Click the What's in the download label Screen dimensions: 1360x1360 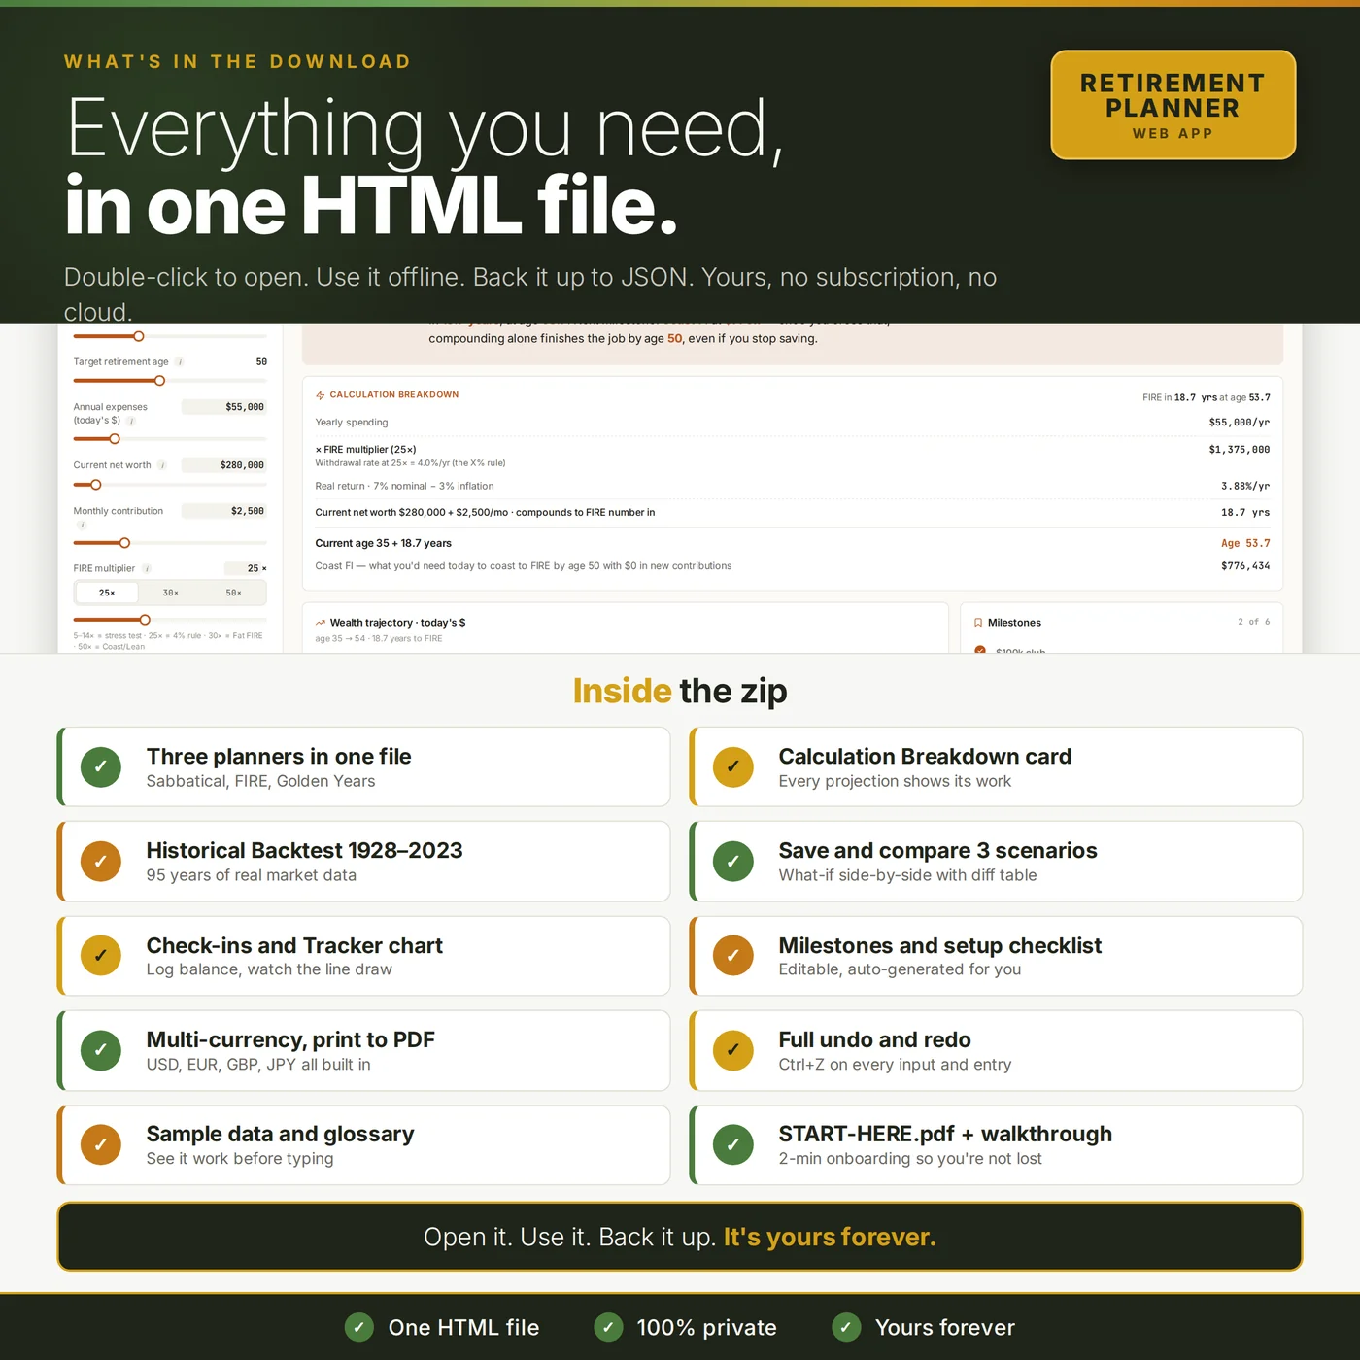pos(237,62)
